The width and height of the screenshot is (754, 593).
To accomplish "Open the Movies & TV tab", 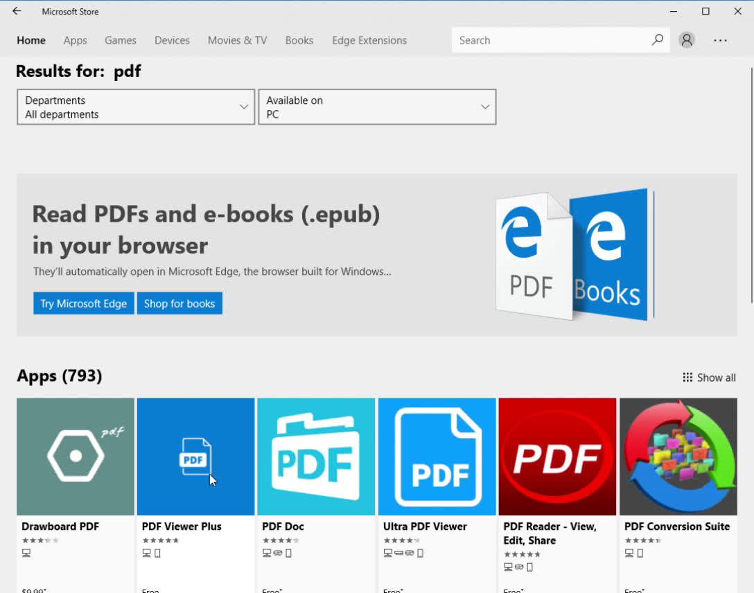I will coord(237,40).
